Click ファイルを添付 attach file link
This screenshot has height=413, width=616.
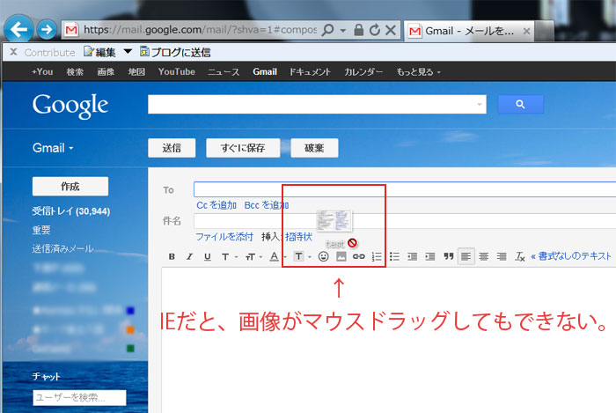[224, 237]
